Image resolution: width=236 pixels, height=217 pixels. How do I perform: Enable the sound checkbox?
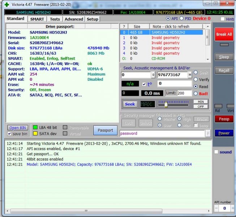point(216,152)
